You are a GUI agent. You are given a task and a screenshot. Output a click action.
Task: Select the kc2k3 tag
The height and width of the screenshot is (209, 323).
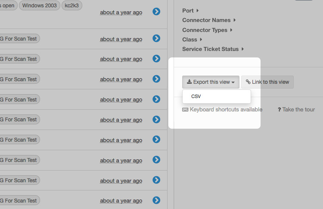(x=72, y=6)
